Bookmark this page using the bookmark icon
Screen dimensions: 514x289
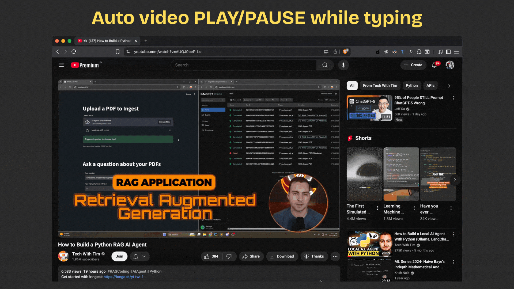tap(118, 52)
